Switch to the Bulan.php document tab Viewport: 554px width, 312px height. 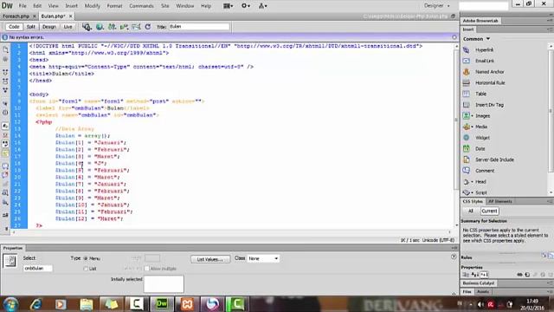click(53, 16)
